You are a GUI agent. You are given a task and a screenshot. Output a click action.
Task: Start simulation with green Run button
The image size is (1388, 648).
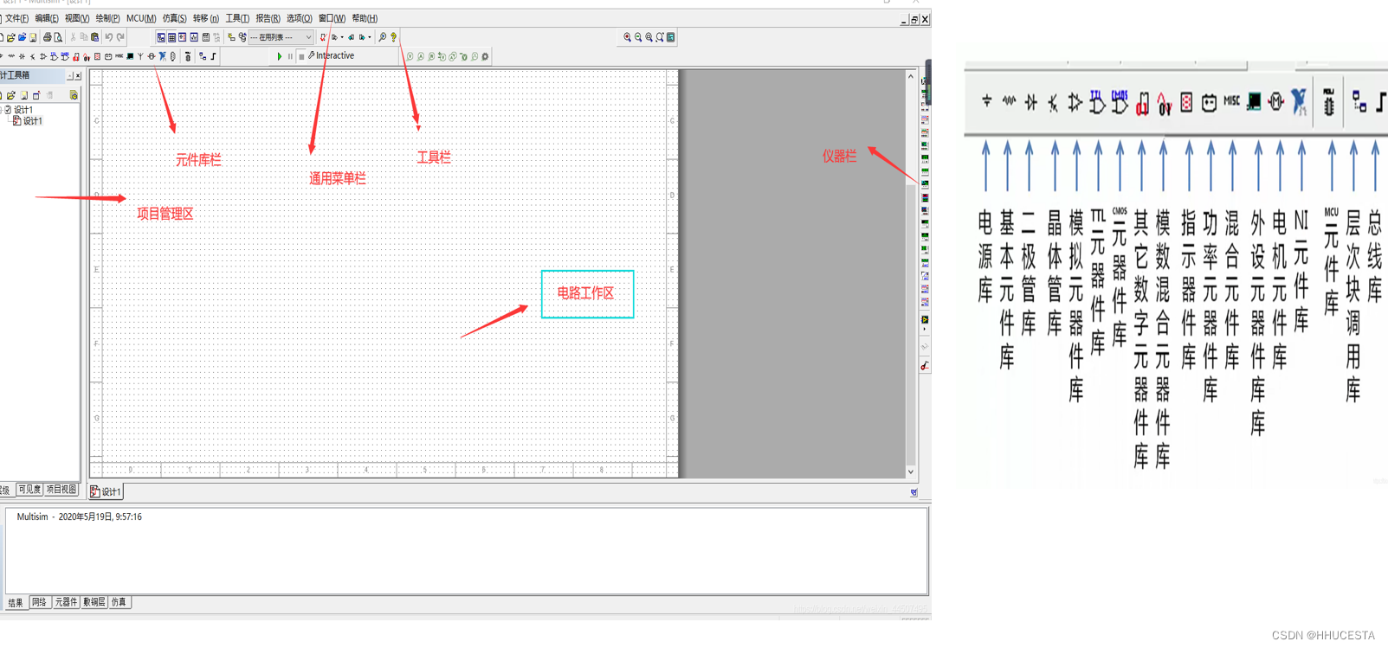pyautogui.click(x=279, y=56)
